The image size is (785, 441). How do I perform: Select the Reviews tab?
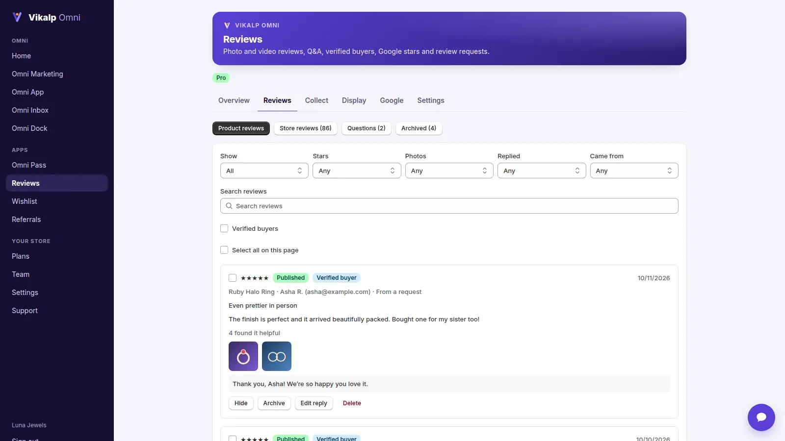tap(277, 100)
